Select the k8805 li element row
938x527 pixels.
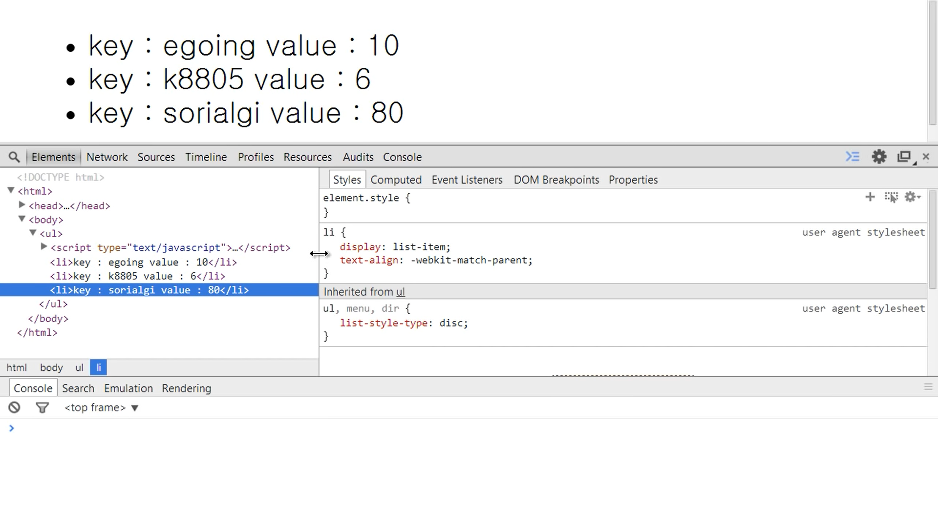137,276
